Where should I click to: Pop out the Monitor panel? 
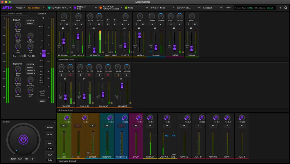[54, 122]
